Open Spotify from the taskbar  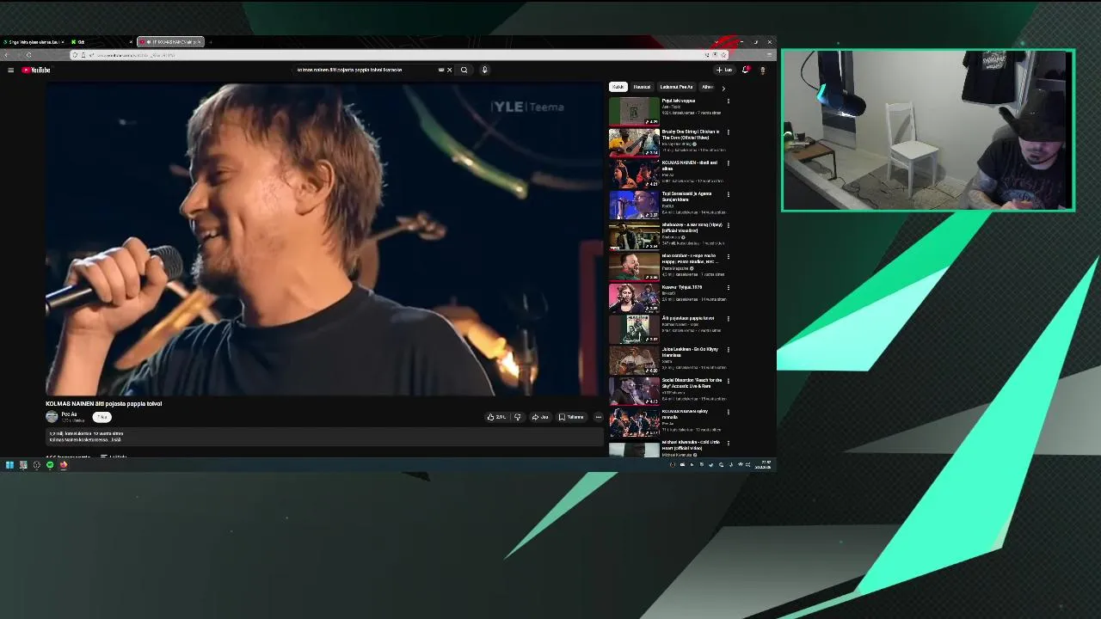click(x=50, y=465)
